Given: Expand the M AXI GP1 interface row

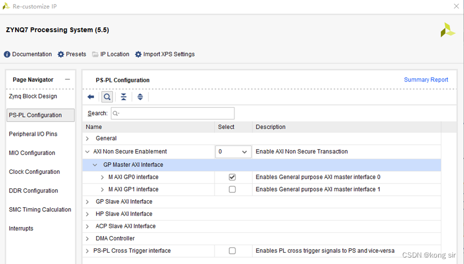Looking at the screenshot, I should 102,189.
